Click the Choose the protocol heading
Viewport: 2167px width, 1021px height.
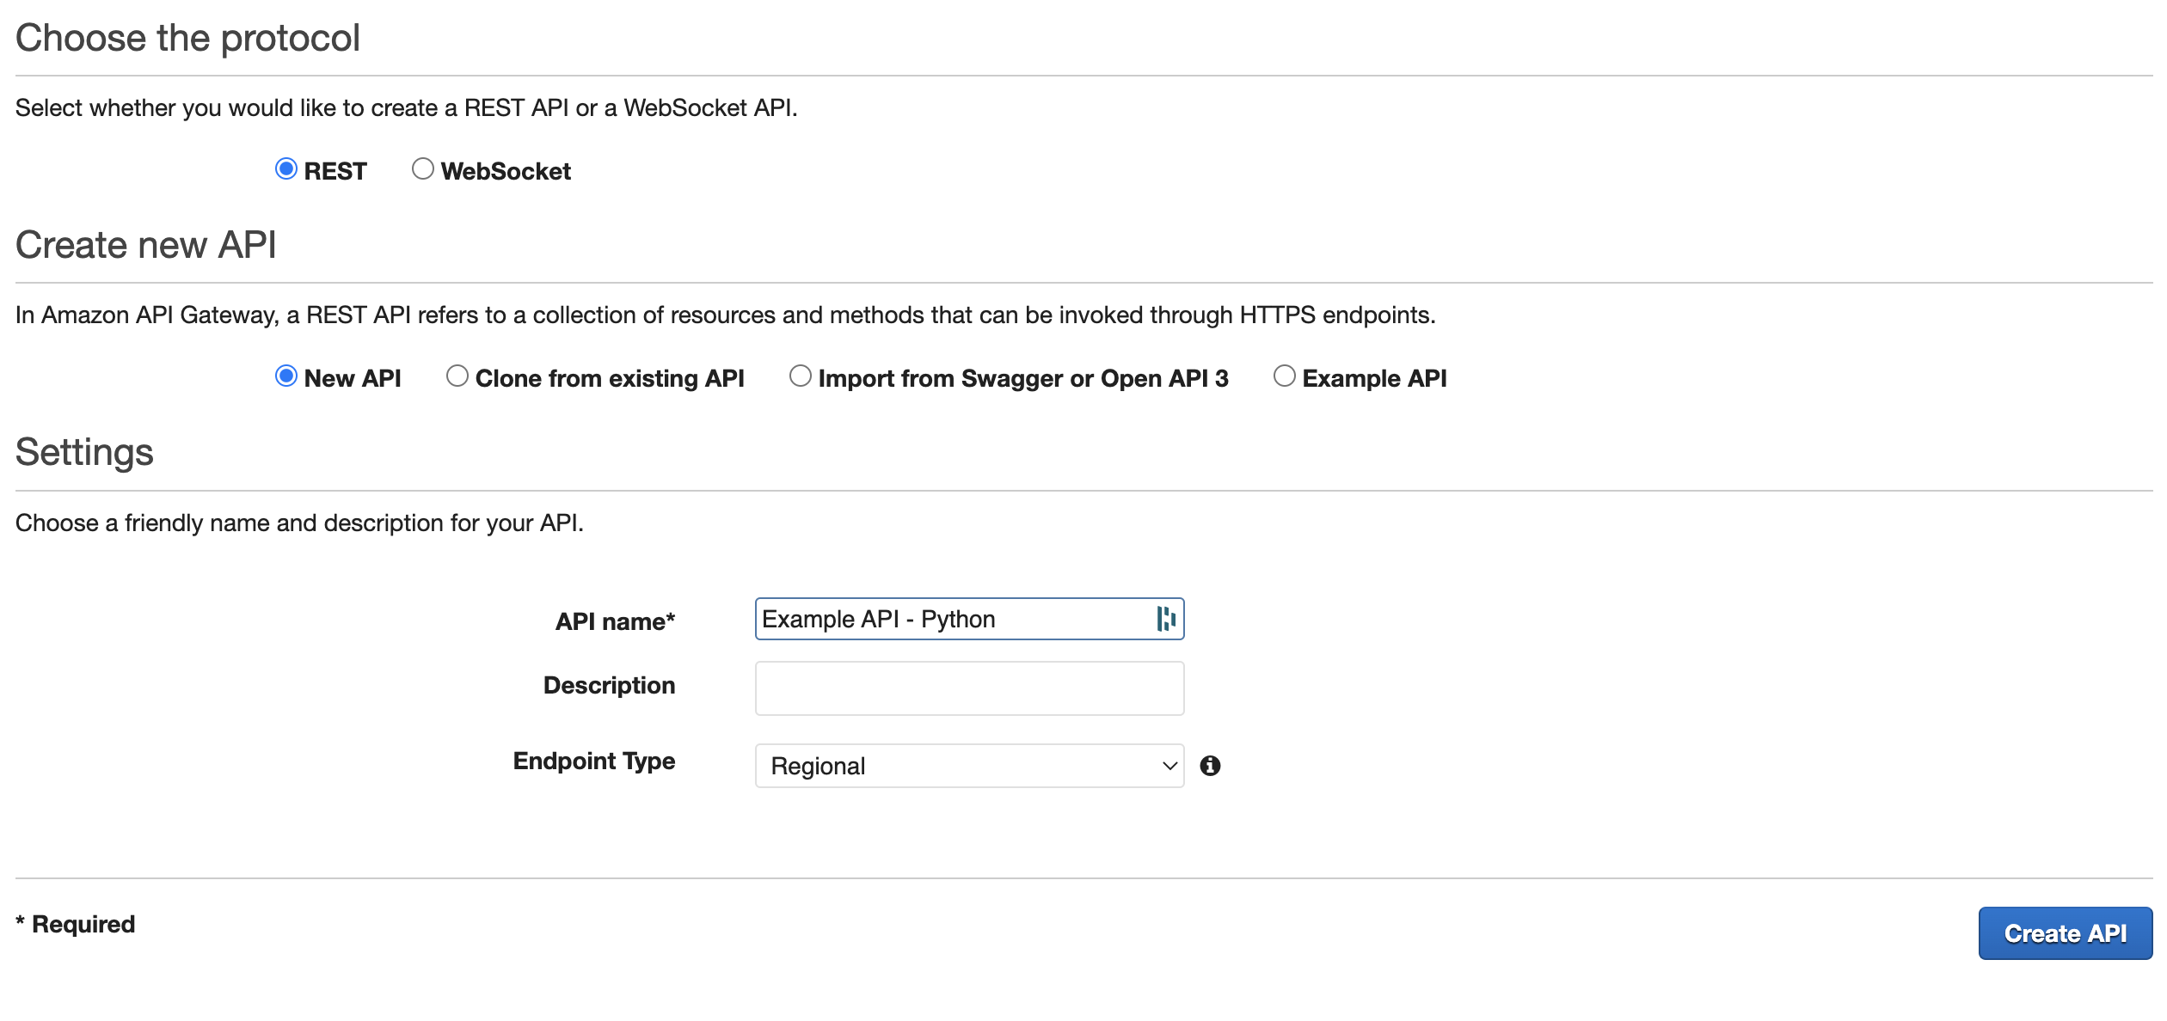click(187, 36)
